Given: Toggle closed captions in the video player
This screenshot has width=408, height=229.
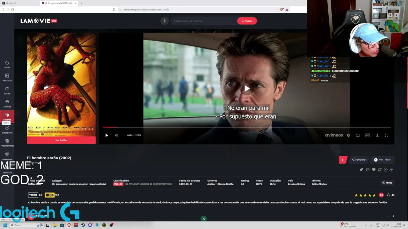Looking at the screenshot, I should pos(368,135).
